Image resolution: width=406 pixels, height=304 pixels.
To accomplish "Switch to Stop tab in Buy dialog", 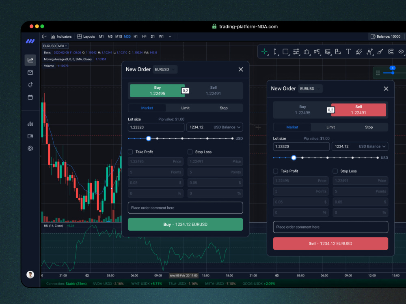I will [224, 108].
